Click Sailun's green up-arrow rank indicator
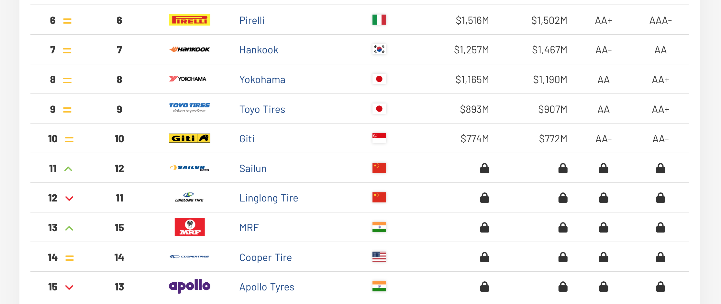This screenshot has height=304, width=721. (x=68, y=169)
